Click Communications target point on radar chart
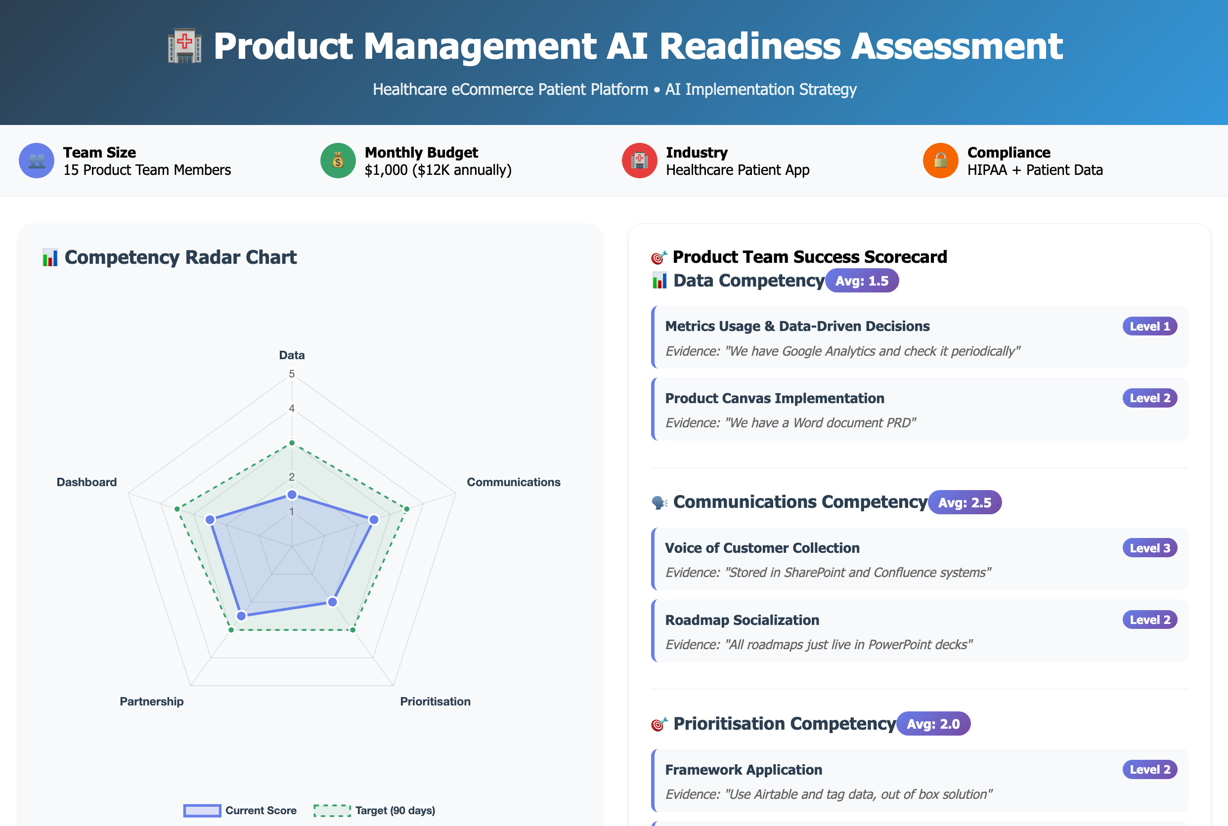This screenshot has height=826, width=1228. tap(406, 509)
